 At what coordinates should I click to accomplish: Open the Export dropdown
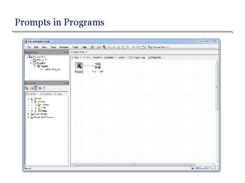[x=98, y=57]
